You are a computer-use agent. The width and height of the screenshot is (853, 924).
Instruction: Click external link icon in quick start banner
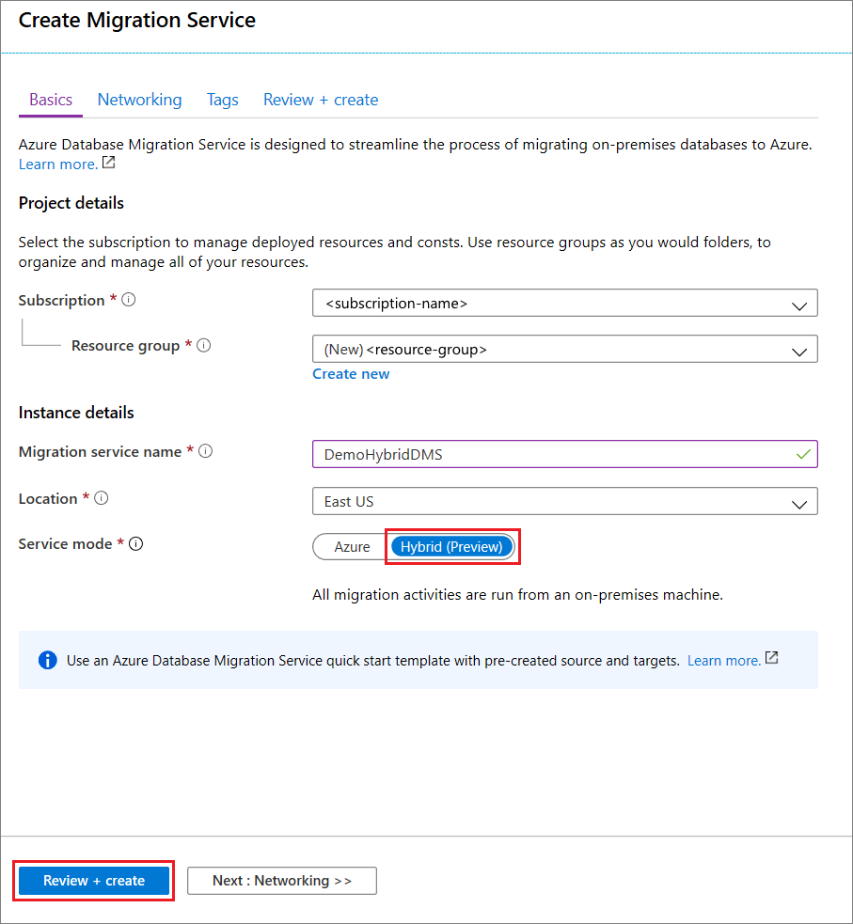pos(771,658)
